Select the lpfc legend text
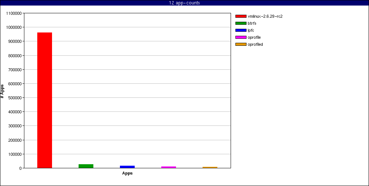This screenshot has height=186, width=369. 251,30
